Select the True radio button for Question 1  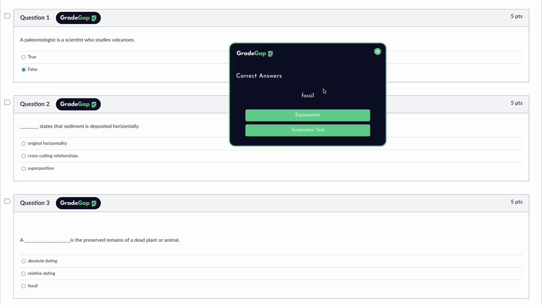(x=23, y=56)
